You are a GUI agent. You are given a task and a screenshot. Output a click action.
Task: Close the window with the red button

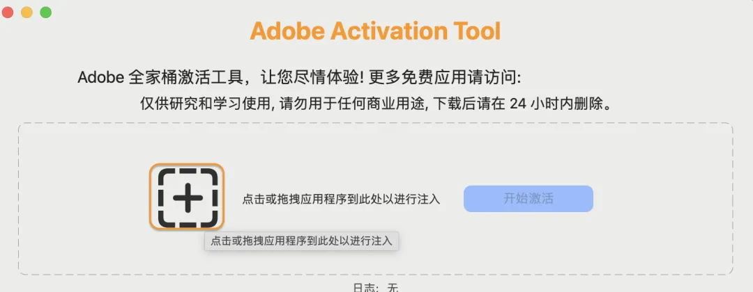click(8, 13)
